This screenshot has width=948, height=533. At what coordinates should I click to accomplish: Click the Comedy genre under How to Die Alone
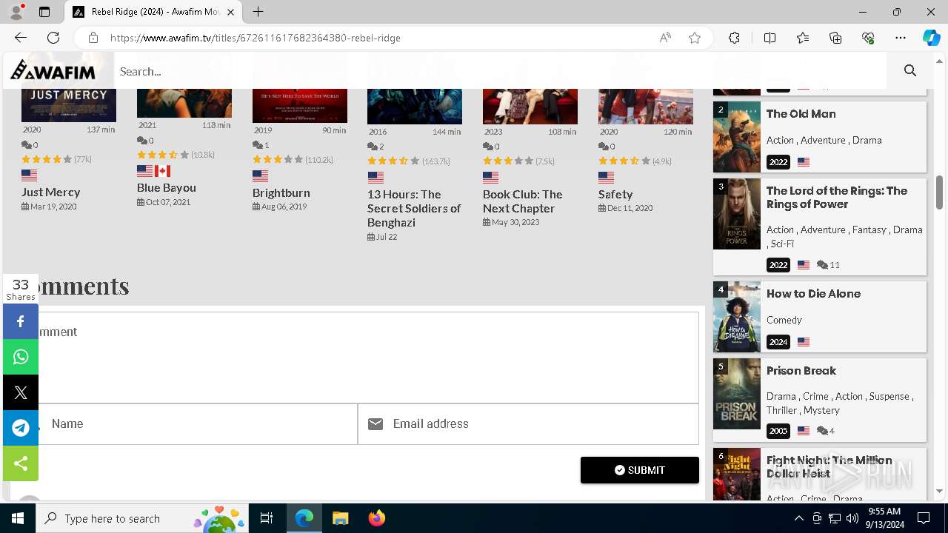pyautogui.click(x=784, y=320)
